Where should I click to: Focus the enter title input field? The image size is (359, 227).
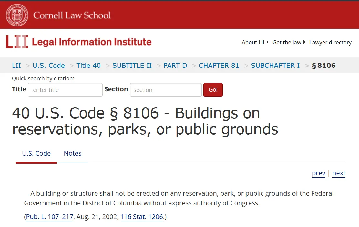pos(65,90)
